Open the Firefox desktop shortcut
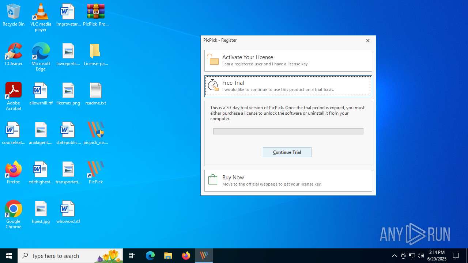Image resolution: width=468 pixels, height=263 pixels. (x=14, y=173)
